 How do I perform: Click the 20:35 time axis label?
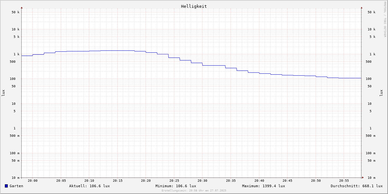tap(231, 181)
